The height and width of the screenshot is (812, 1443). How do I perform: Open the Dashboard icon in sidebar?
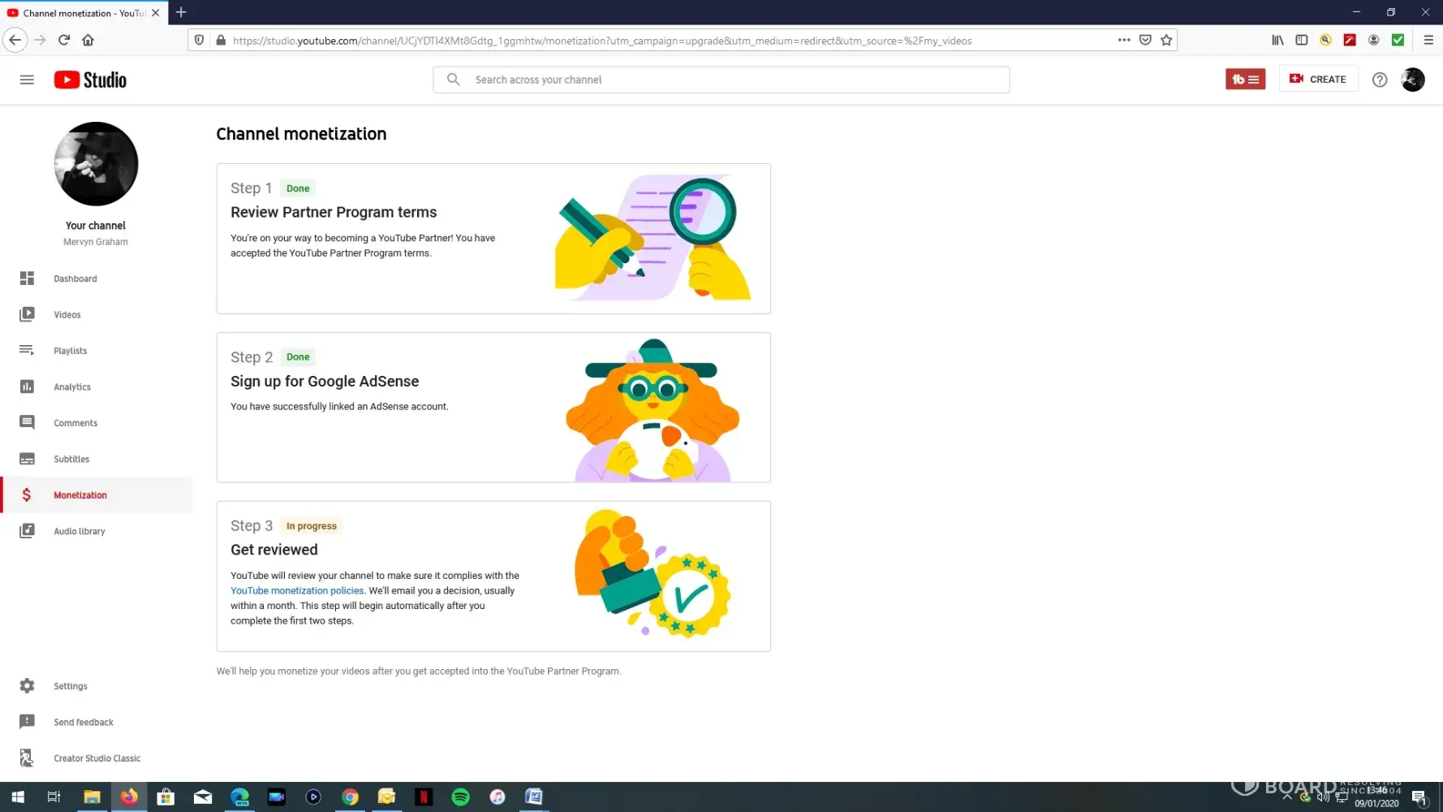tap(27, 279)
